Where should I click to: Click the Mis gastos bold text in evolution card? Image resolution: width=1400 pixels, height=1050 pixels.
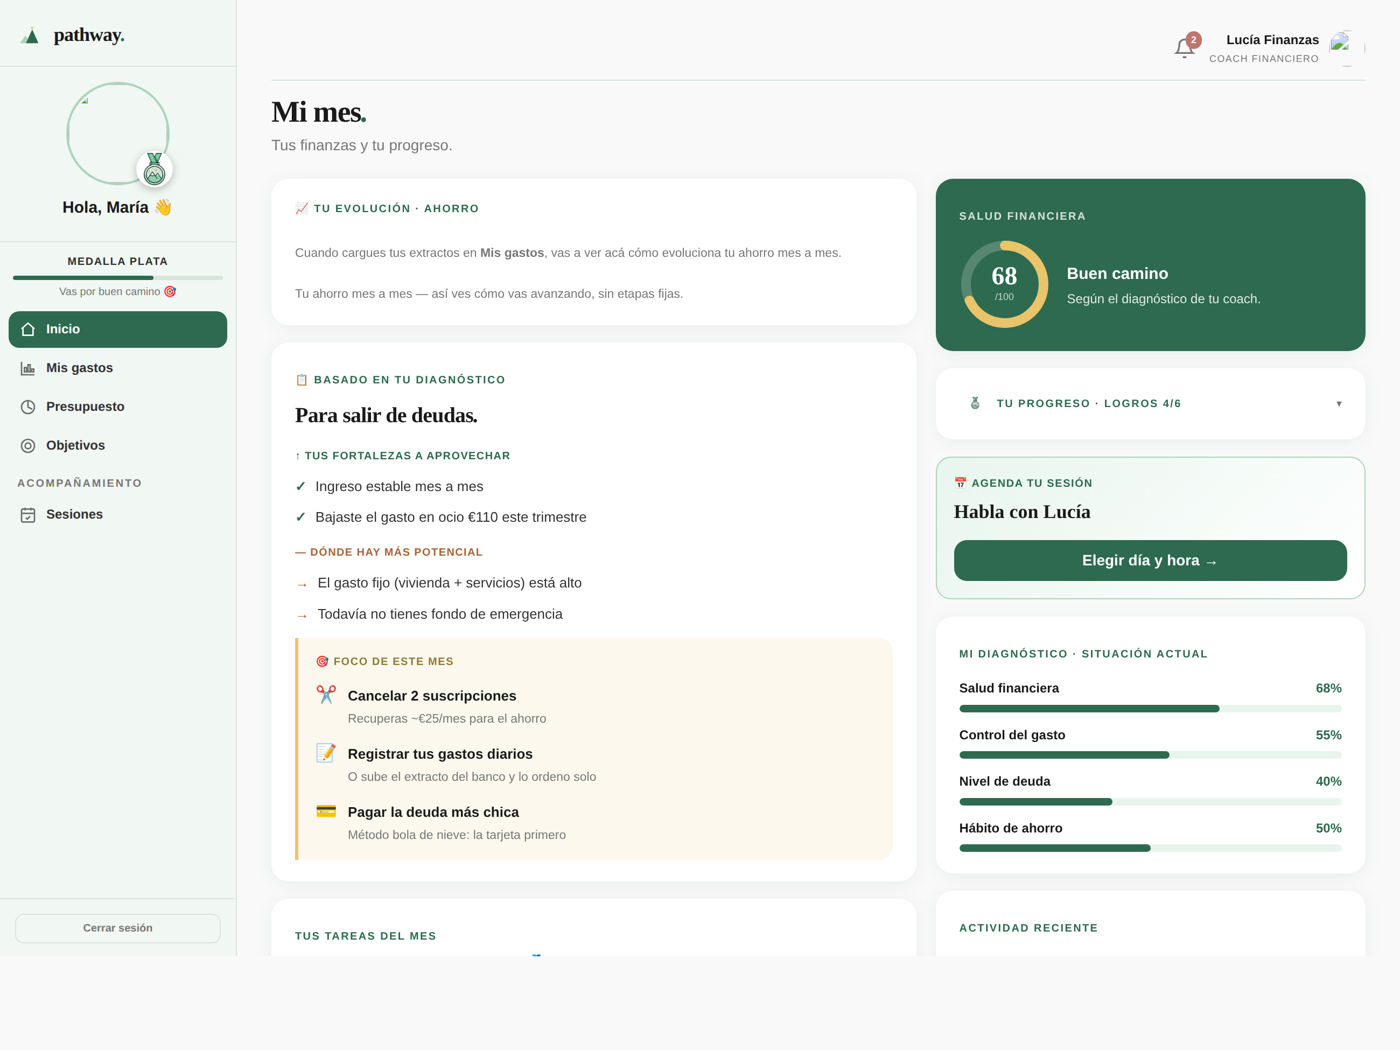(x=512, y=253)
